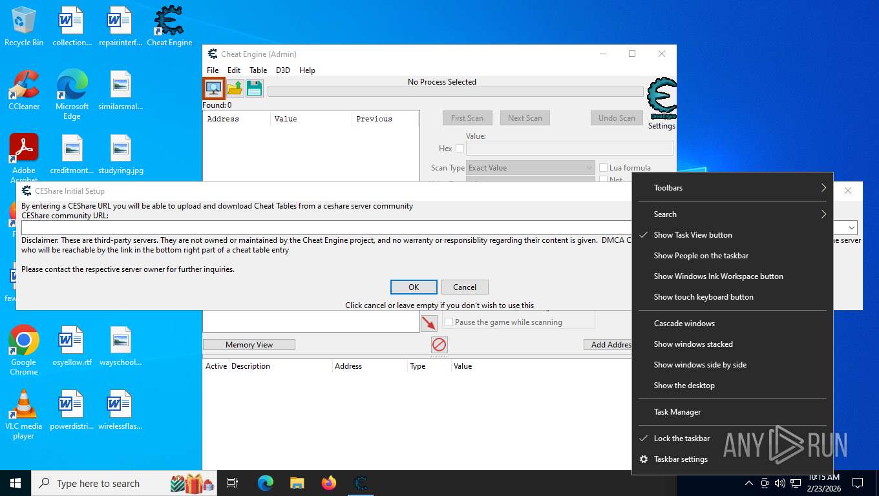Click the First Scan button

click(467, 118)
